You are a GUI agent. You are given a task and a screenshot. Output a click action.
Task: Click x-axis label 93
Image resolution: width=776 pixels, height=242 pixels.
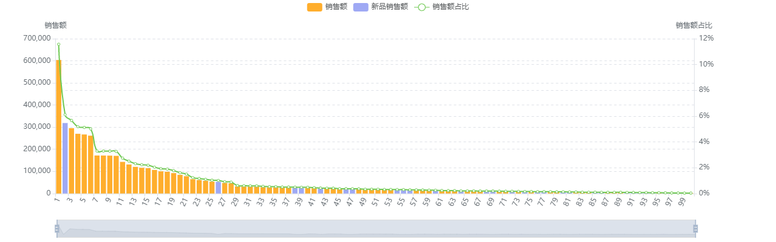pos(643,201)
